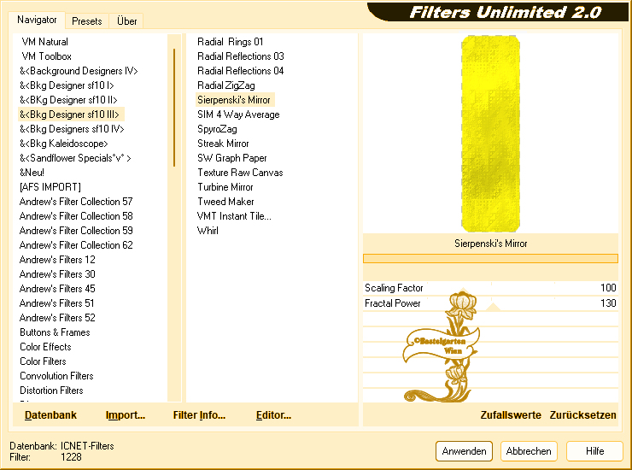Select Andrew's Filter Collection 58

(x=76, y=216)
